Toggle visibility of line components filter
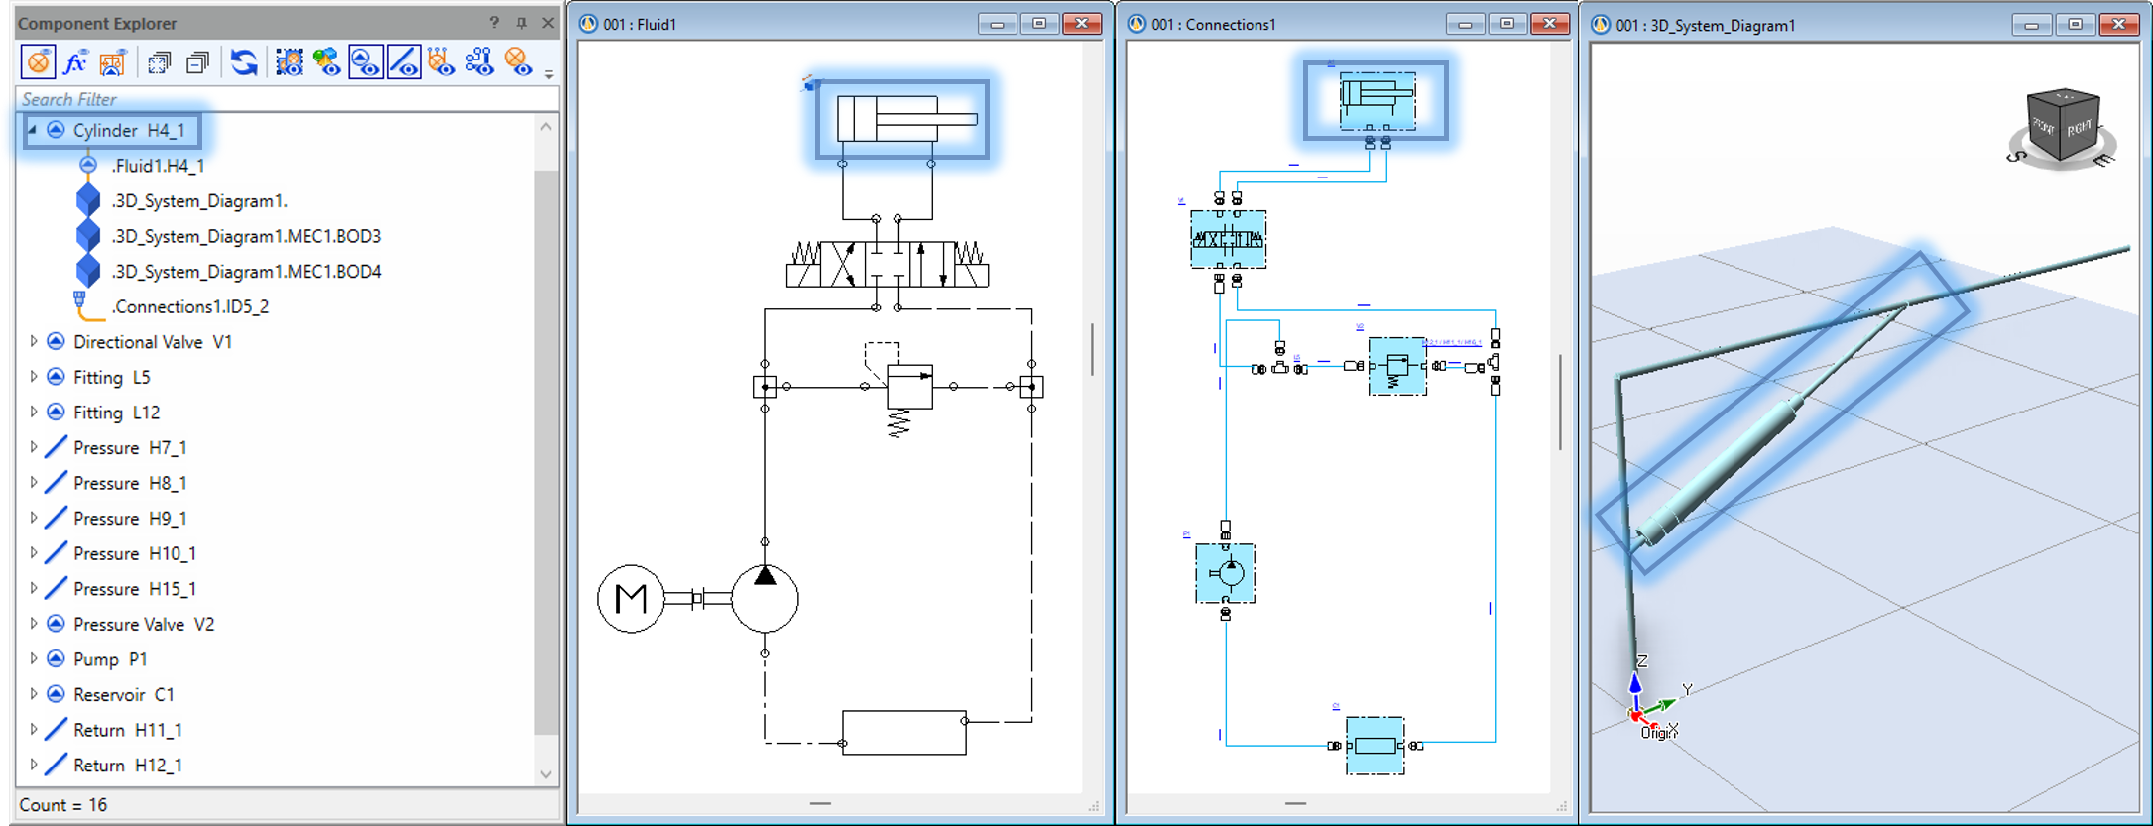Image resolution: width=2153 pixels, height=826 pixels. tap(404, 63)
